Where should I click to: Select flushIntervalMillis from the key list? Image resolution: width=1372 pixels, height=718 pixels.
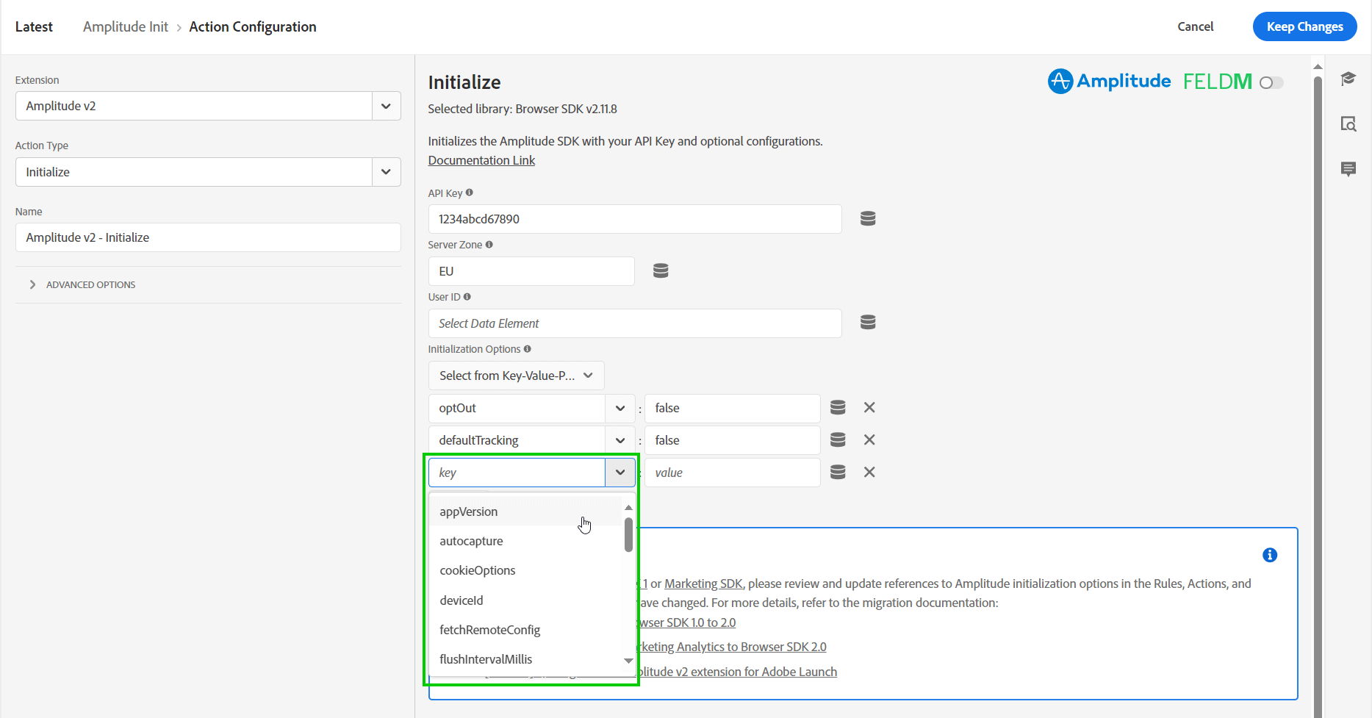tap(525, 659)
